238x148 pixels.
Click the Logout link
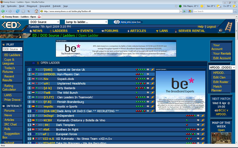coord(211,27)
